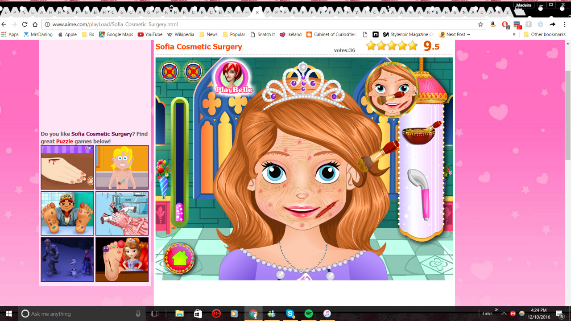The image size is (571, 321).
Task: Open Skype from the taskbar
Action: (x=290, y=313)
